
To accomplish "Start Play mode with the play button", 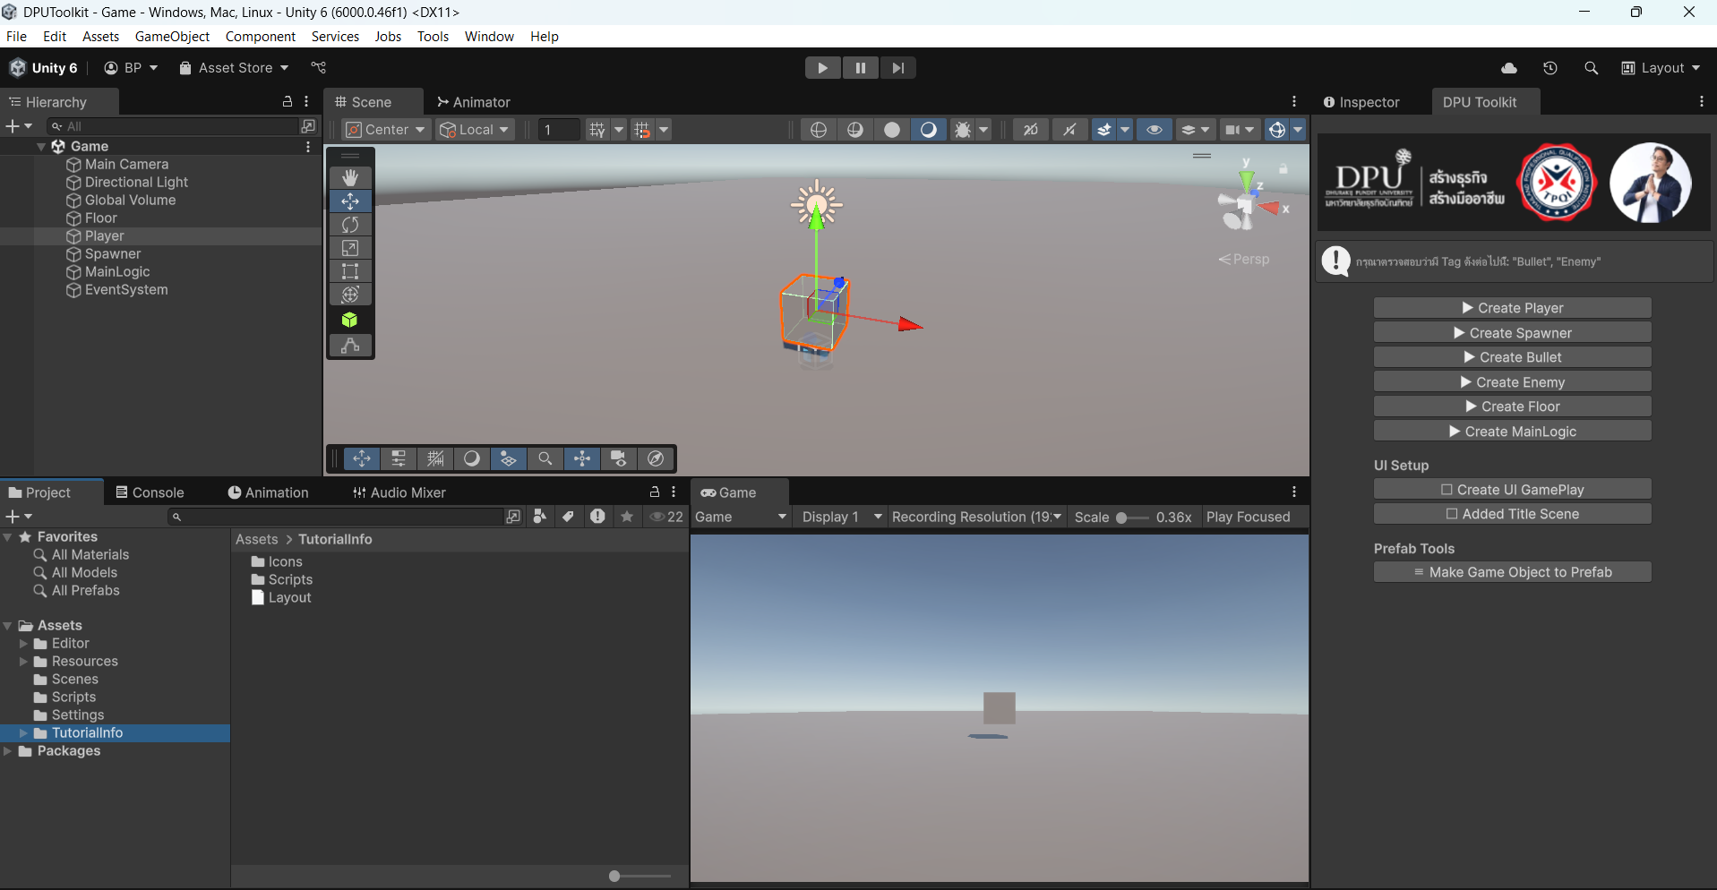I will [822, 68].
